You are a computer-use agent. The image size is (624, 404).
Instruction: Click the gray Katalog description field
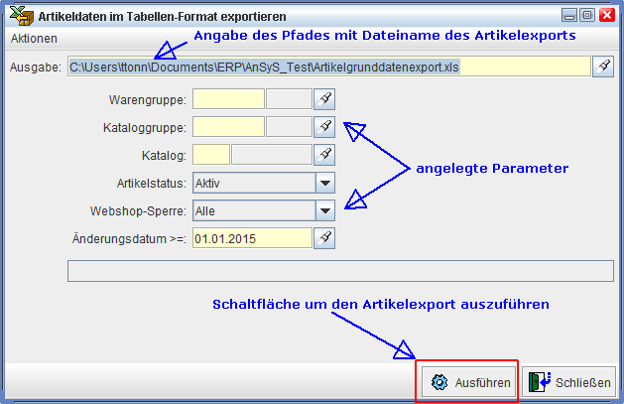point(271,154)
